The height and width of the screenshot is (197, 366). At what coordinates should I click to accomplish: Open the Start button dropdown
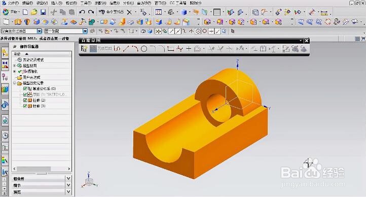(x=12, y=12)
